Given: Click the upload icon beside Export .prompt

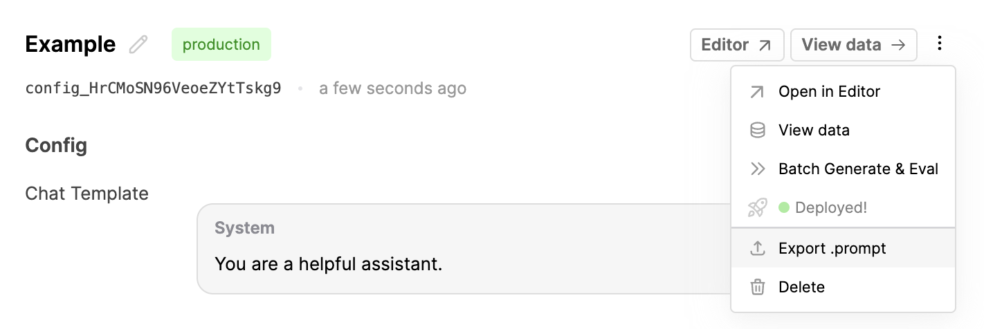Looking at the screenshot, I should [x=758, y=248].
